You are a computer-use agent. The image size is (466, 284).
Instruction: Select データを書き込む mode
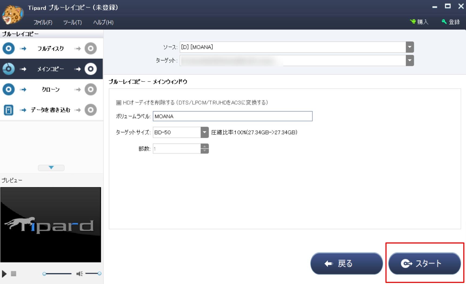(51, 110)
